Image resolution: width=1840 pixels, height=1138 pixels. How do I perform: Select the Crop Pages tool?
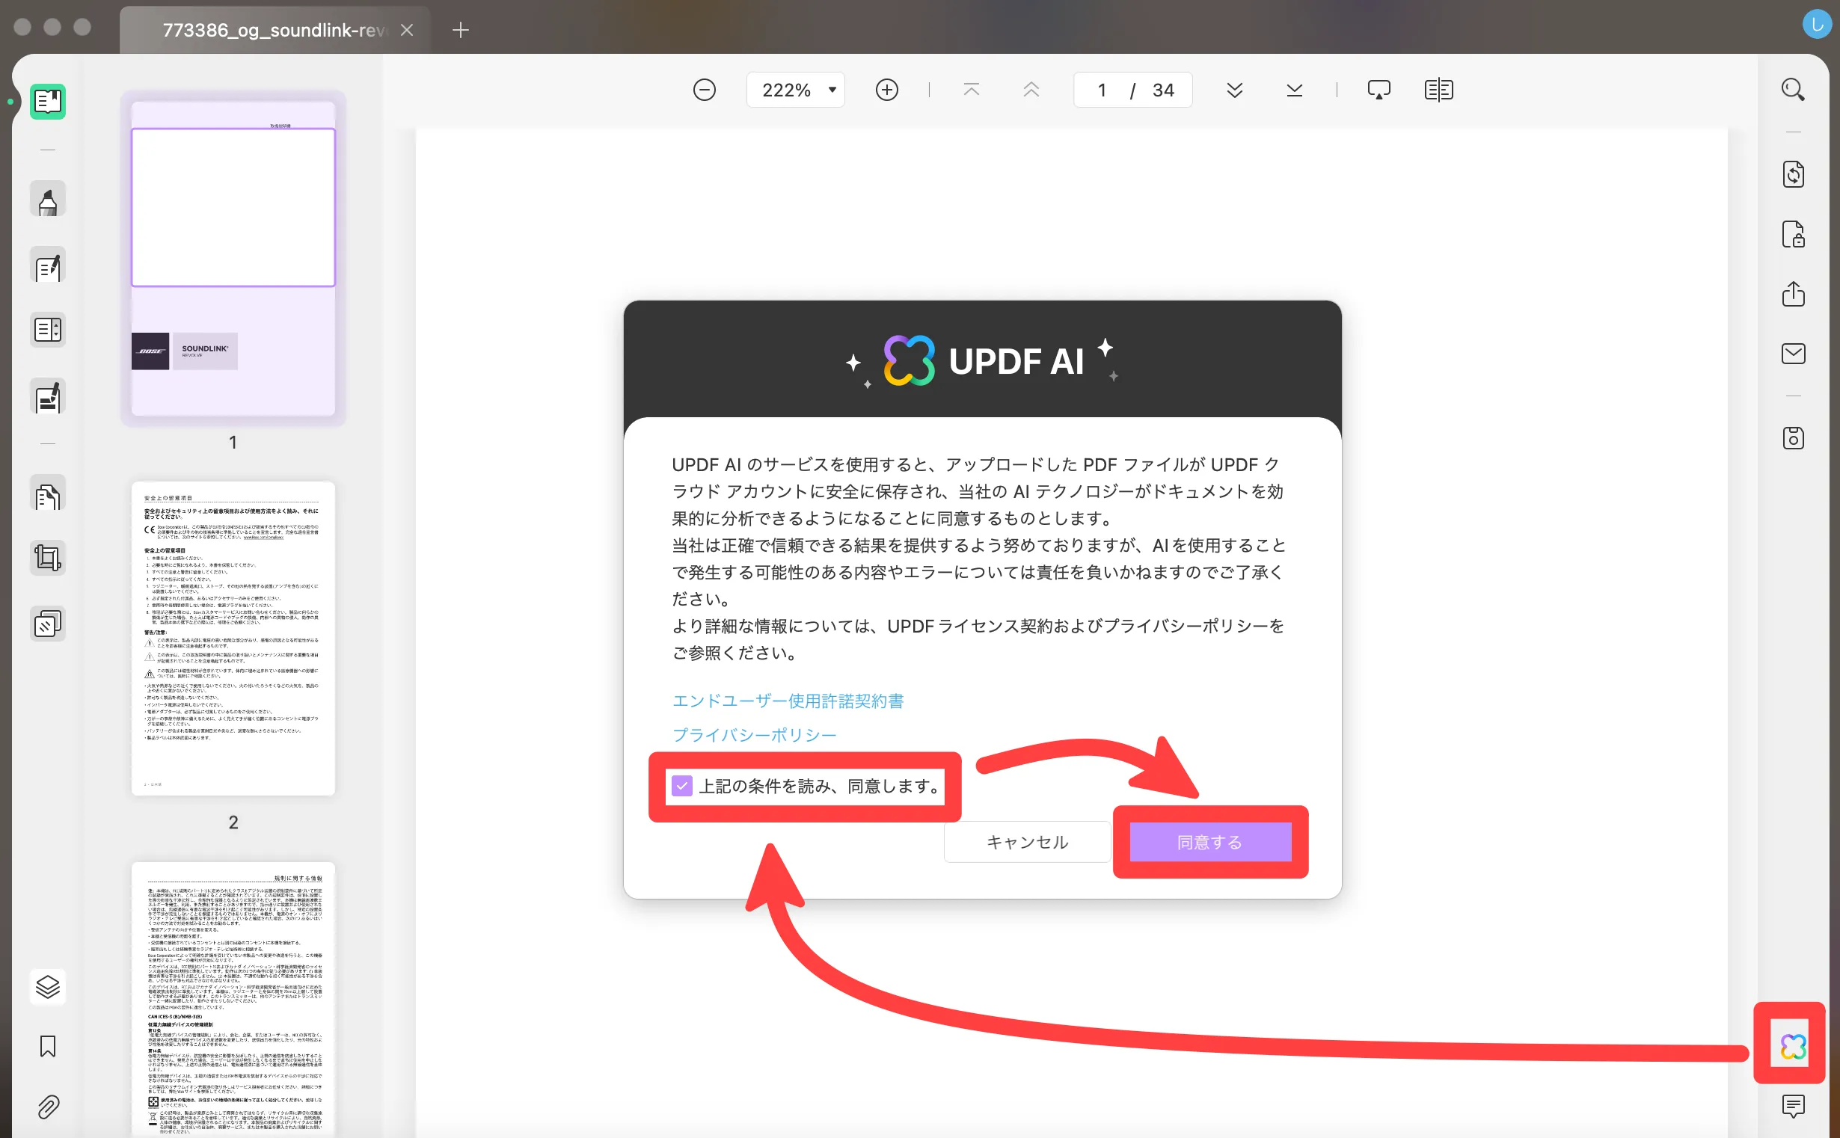pyautogui.click(x=47, y=559)
